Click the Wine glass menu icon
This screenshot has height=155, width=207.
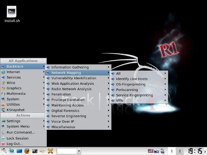pos(3,83)
